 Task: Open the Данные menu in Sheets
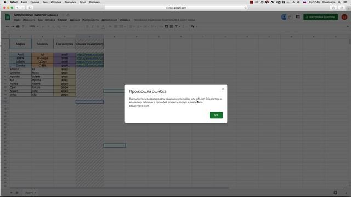click(x=75, y=20)
